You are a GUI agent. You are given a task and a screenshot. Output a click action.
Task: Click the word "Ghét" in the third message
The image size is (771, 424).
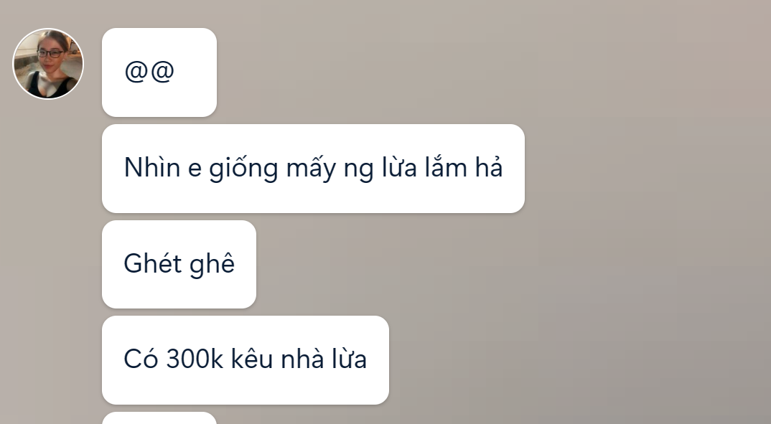point(152,263)
